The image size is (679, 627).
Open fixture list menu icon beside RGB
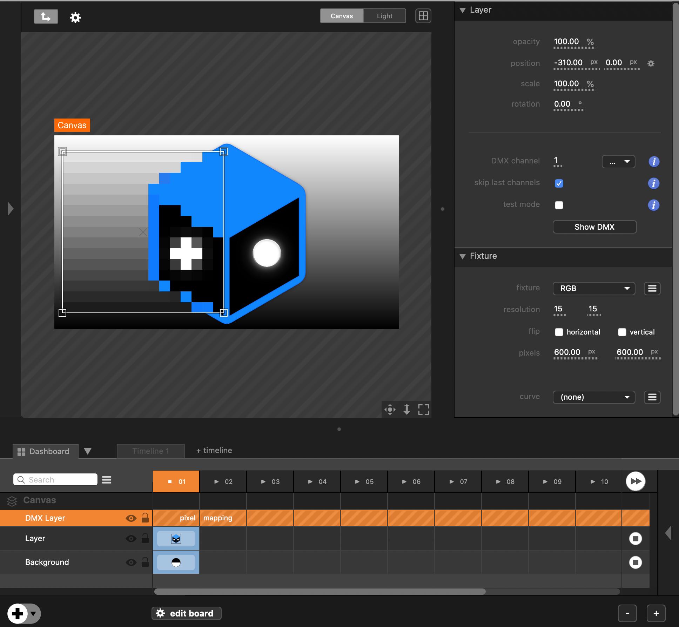point(652,288)
